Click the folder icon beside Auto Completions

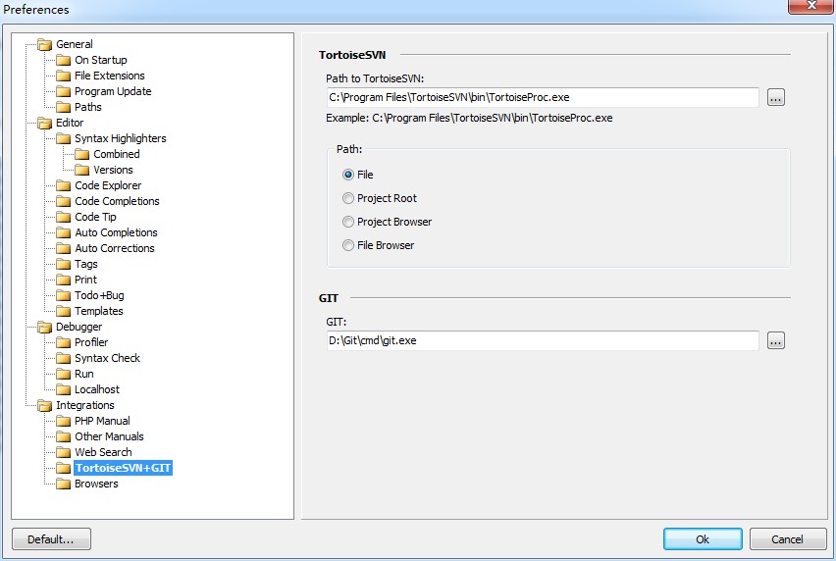64,232
